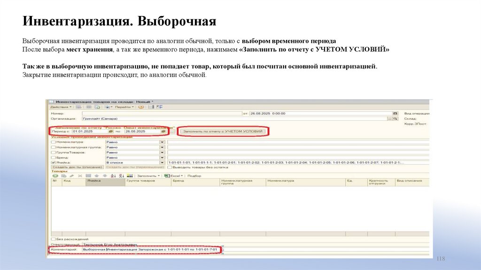Click the help question mark icon
Viewport: 481px width, 270px height.
click(141, 107)
